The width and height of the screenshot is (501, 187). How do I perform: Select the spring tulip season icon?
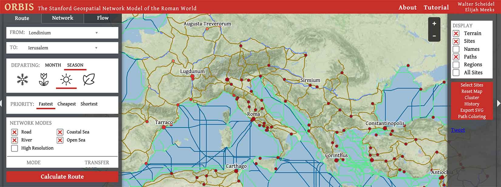tap(44, 80)
